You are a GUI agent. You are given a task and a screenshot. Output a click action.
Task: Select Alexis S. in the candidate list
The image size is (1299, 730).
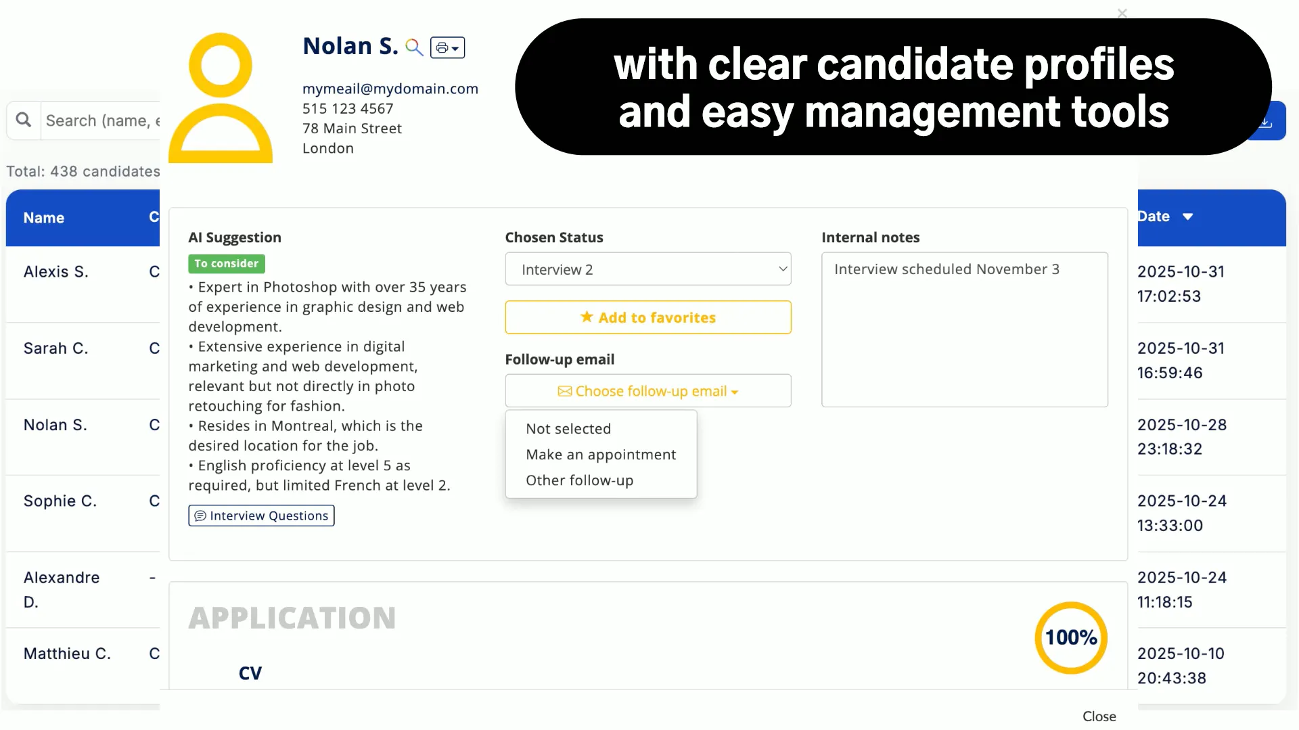tap(56, 271)
